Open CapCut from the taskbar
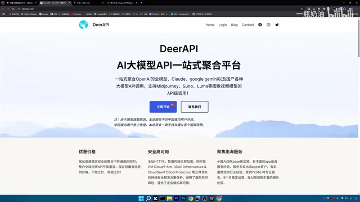Screen dimensions: 360x202 click(155, 198)
